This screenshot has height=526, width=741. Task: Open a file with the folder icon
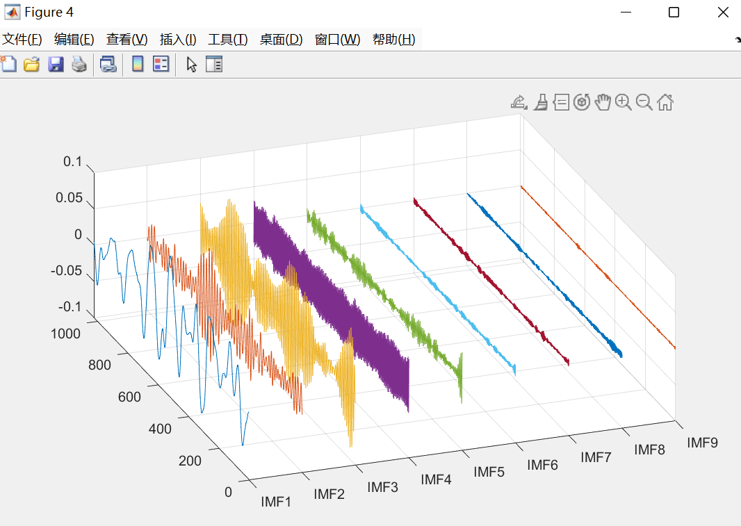coord(31,65)
